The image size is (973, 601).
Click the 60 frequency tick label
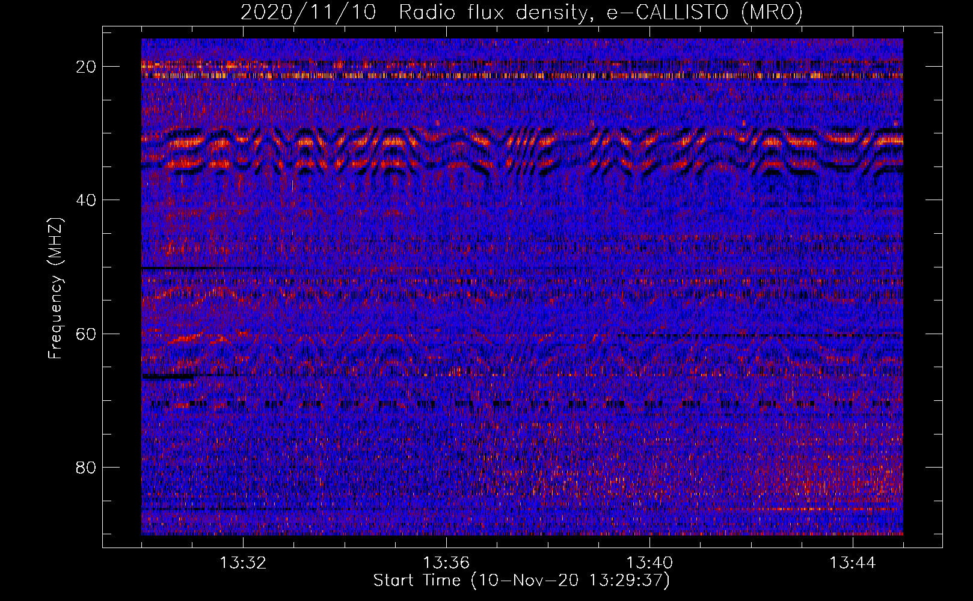point(87,334)
